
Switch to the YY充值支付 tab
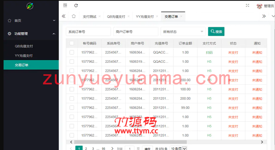145,17
